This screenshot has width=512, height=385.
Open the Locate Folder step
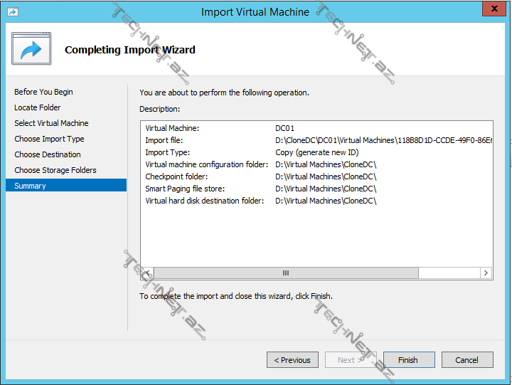tap(38, 107)
